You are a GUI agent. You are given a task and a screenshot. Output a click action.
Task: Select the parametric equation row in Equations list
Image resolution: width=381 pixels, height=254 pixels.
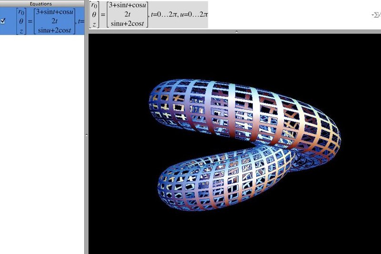(42, 21)
